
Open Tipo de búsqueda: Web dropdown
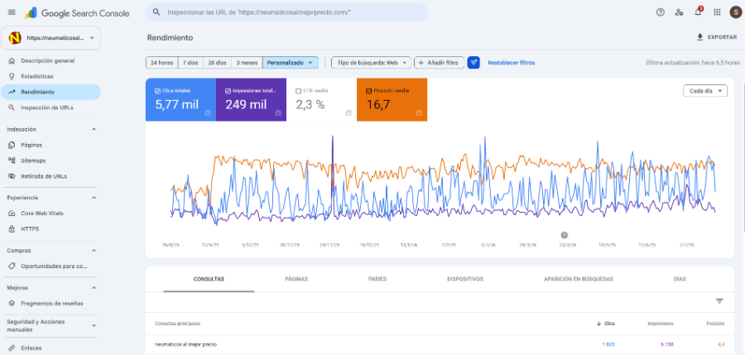[371, 63]
